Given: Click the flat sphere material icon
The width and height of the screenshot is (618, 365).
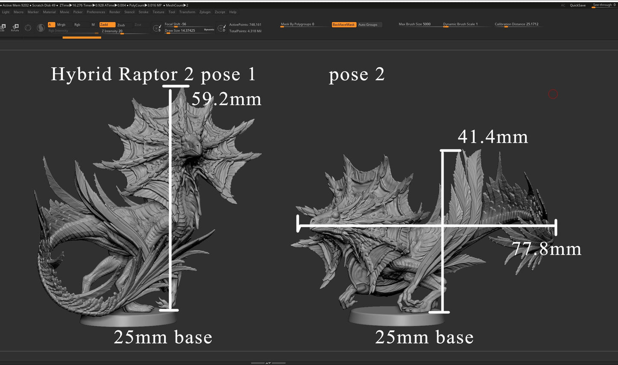Looking at the screenshot, I should point(28,28).
